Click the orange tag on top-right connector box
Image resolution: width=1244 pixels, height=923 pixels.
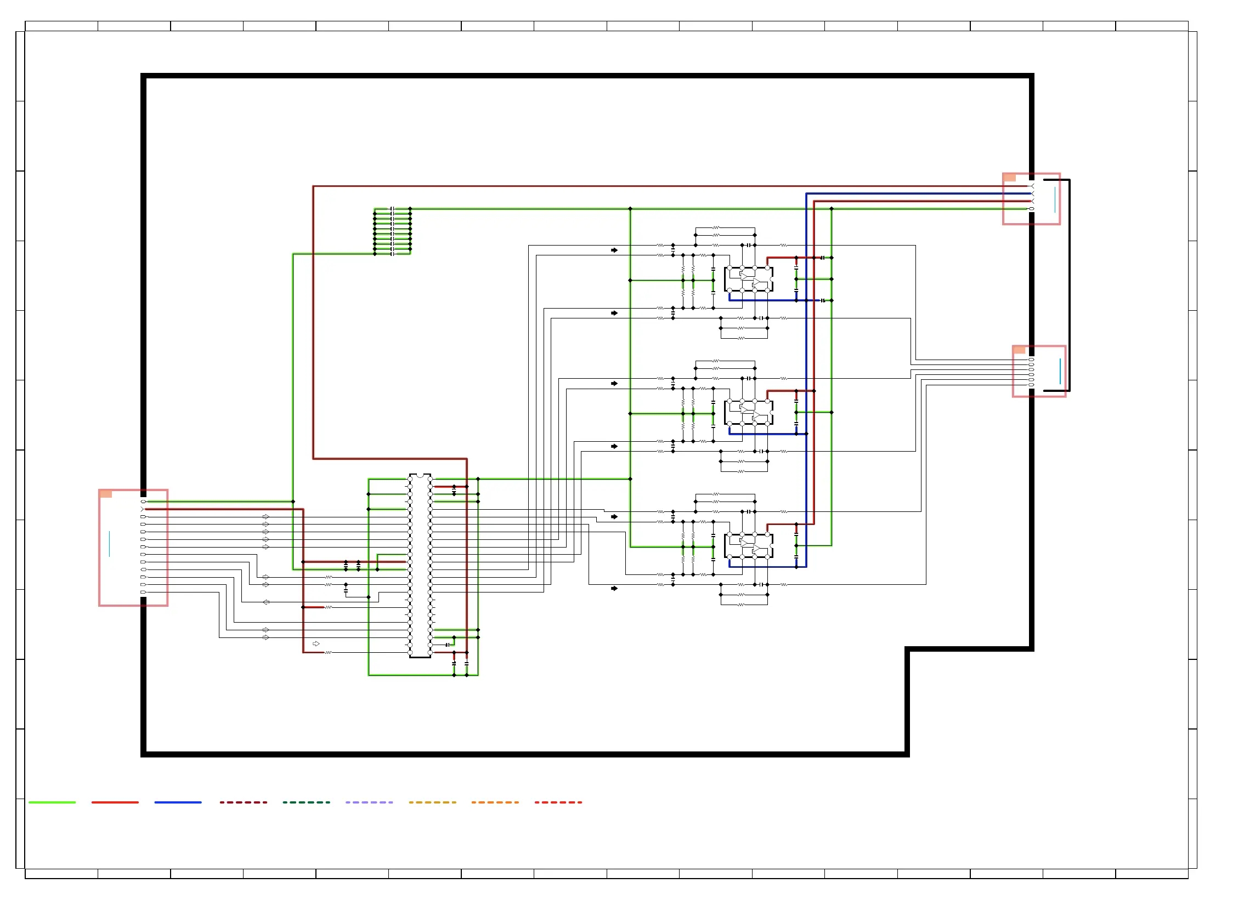[x=1009, y=178]
